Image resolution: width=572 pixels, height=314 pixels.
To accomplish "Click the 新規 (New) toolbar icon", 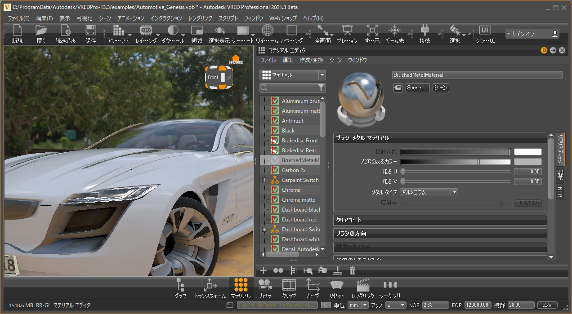I will [17, 31].
